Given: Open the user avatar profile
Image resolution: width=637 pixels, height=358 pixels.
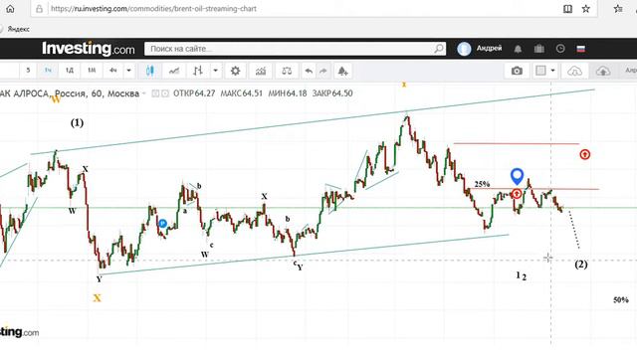Looking at the screenshot, I should (464, 49).
